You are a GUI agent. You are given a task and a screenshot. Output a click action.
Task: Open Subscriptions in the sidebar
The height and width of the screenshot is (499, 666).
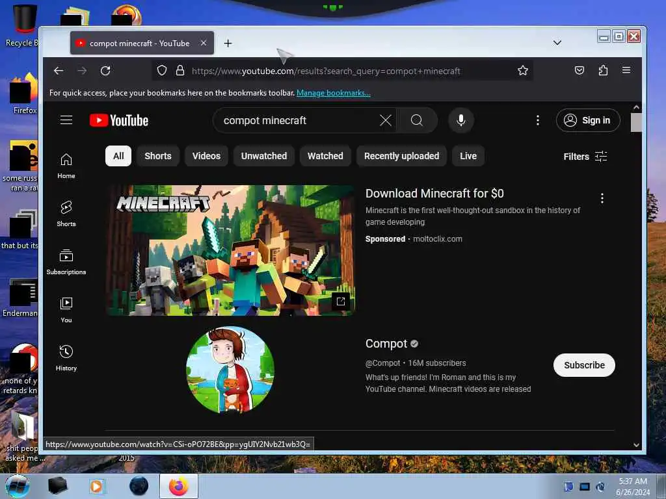(66, 262)
